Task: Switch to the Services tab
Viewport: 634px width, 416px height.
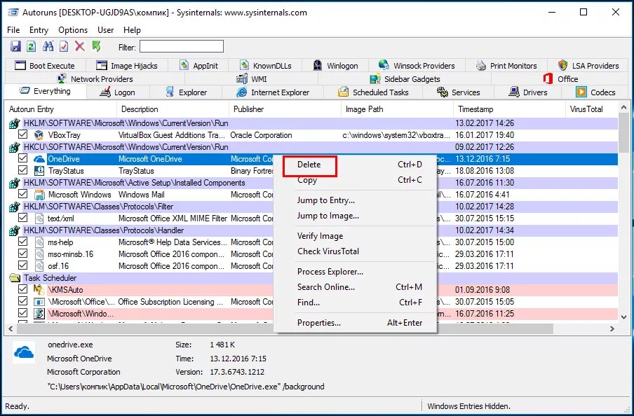Action: pyautogui.click(x=459, y=92)
